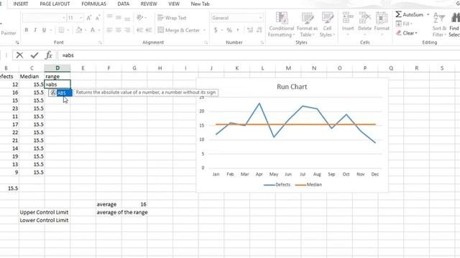Image resolution: width=460 pixels, height=258 pixels.
Task: Apply font color A button
Action: (93, 30)
